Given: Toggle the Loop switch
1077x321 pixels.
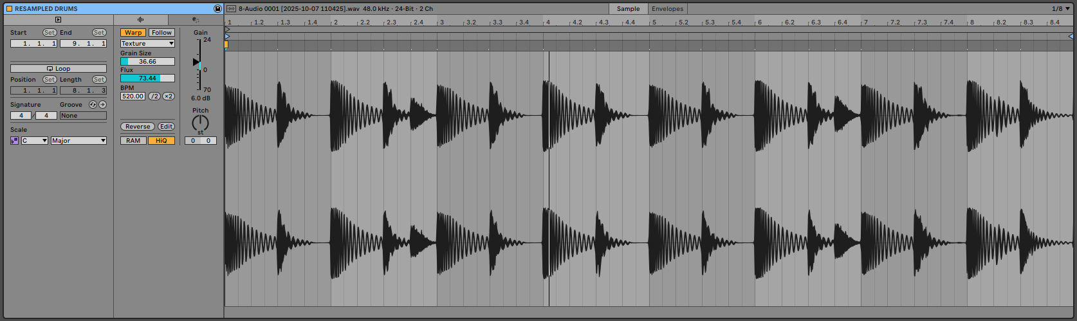Looking at the screenshot, I should click(59, 69).
